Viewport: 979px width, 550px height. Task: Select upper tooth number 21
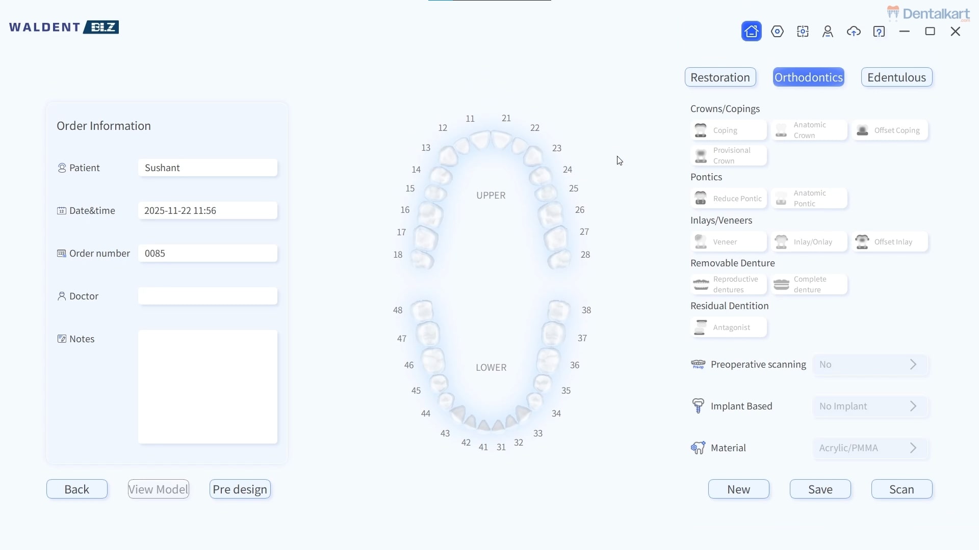point(501,139)
